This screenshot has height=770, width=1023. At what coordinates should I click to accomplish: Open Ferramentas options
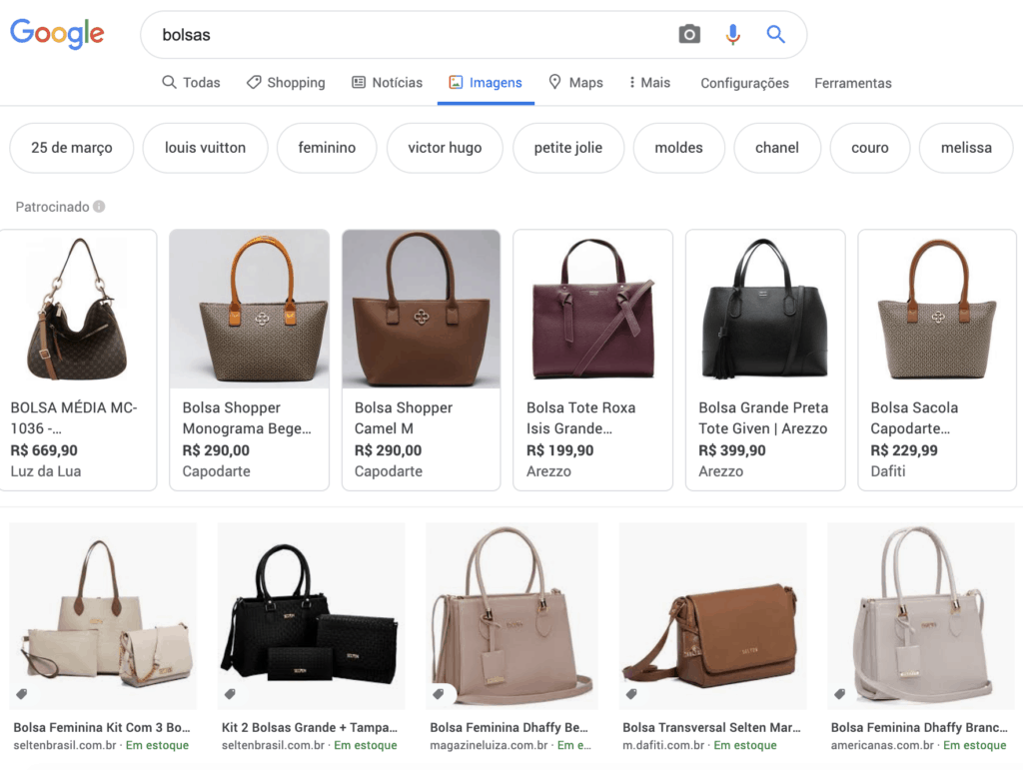(853, 84)
